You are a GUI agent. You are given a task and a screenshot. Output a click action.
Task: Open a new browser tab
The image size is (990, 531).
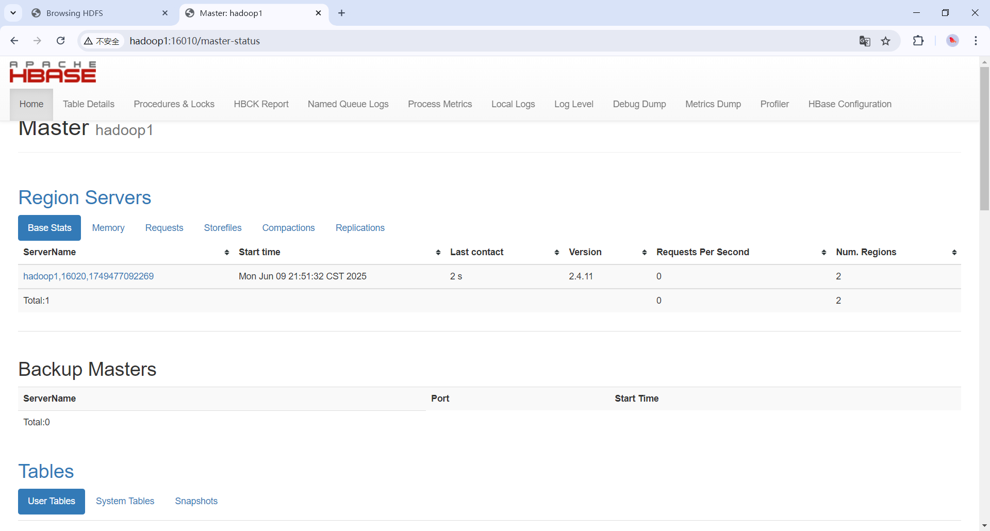click(341, 13)
